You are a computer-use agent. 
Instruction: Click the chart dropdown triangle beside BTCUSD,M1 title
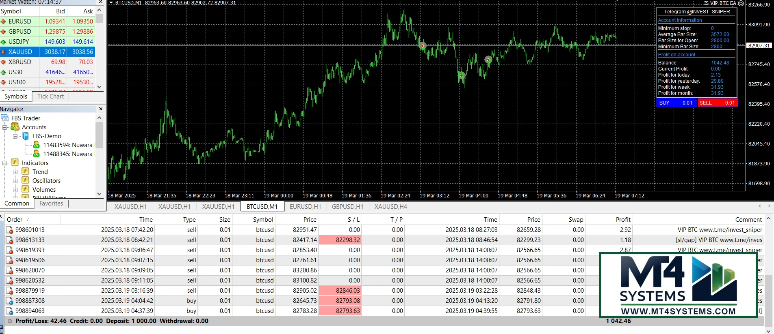pyautogui.click(x=111, y=3)
